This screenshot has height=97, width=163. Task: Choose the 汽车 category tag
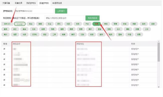87,24
